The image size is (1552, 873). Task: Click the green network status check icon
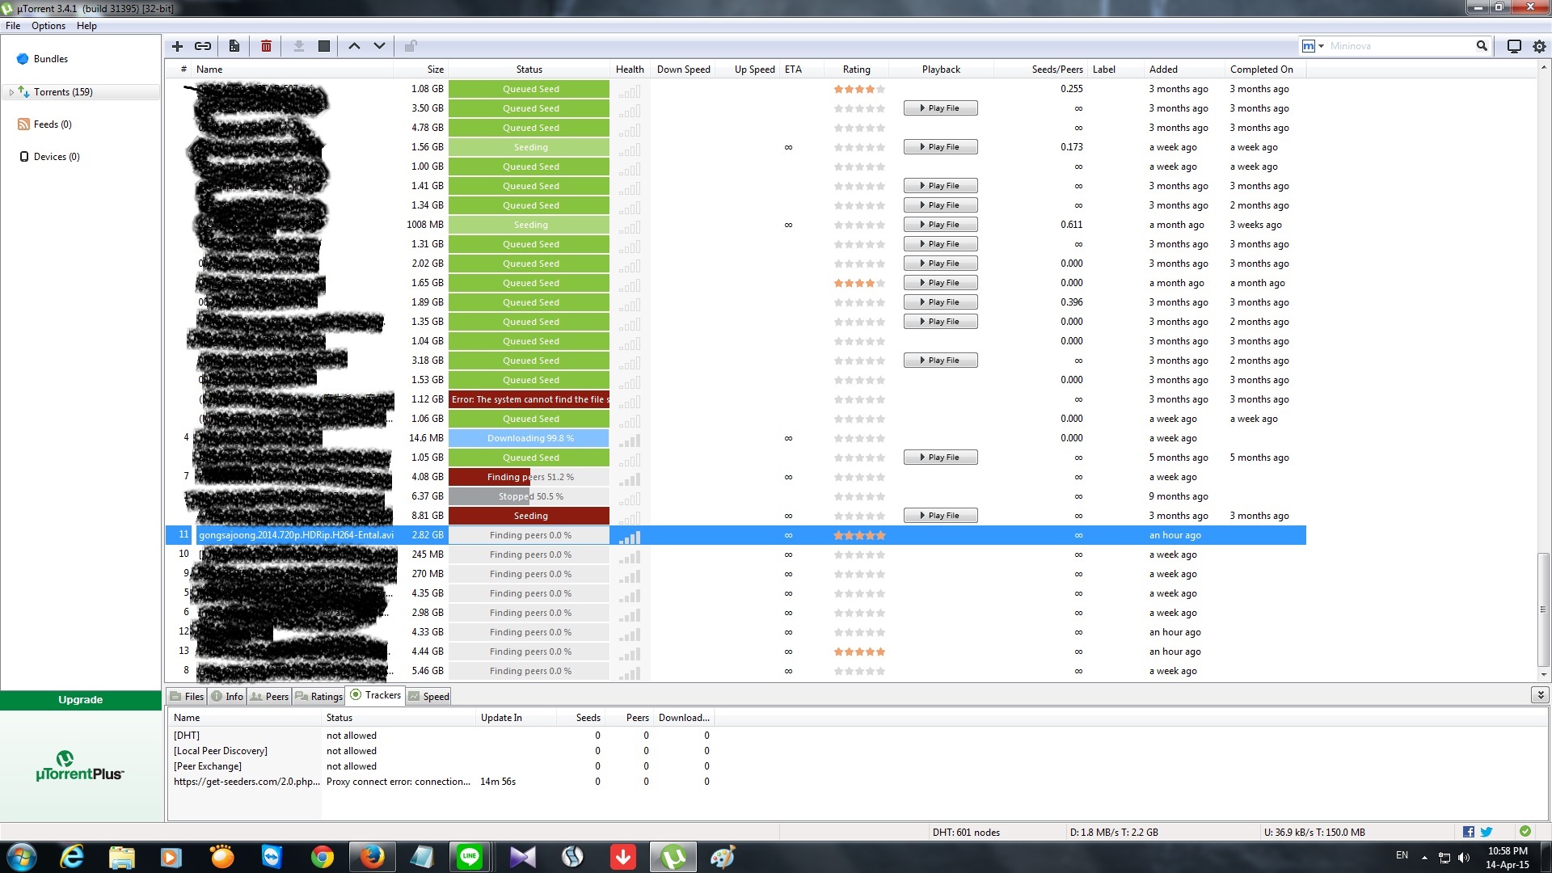1525,831
